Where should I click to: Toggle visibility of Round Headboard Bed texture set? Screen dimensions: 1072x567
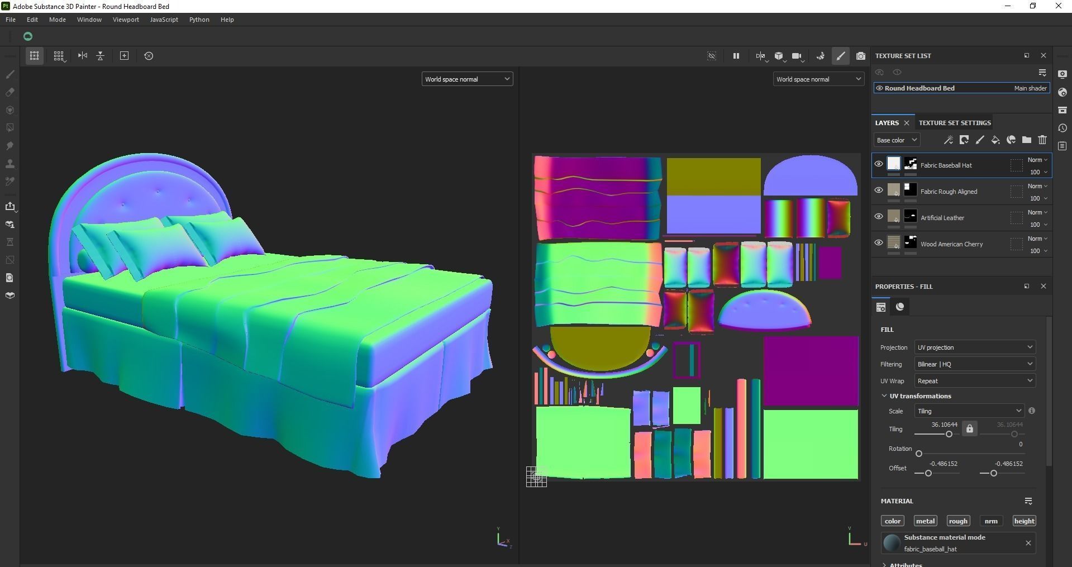coord(879,88)
